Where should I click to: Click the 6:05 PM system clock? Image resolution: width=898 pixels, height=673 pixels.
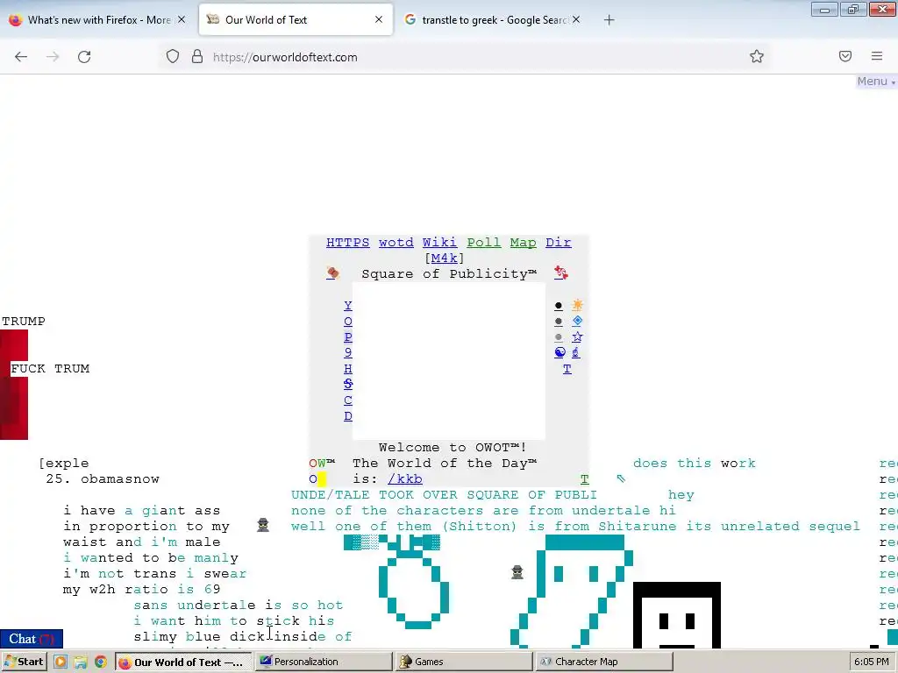click(x=872, y=662)
